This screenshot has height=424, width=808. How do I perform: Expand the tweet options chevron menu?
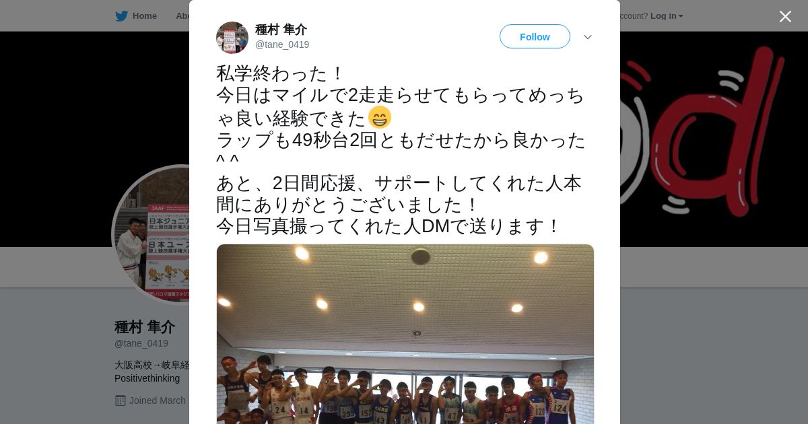coord(588,37)
